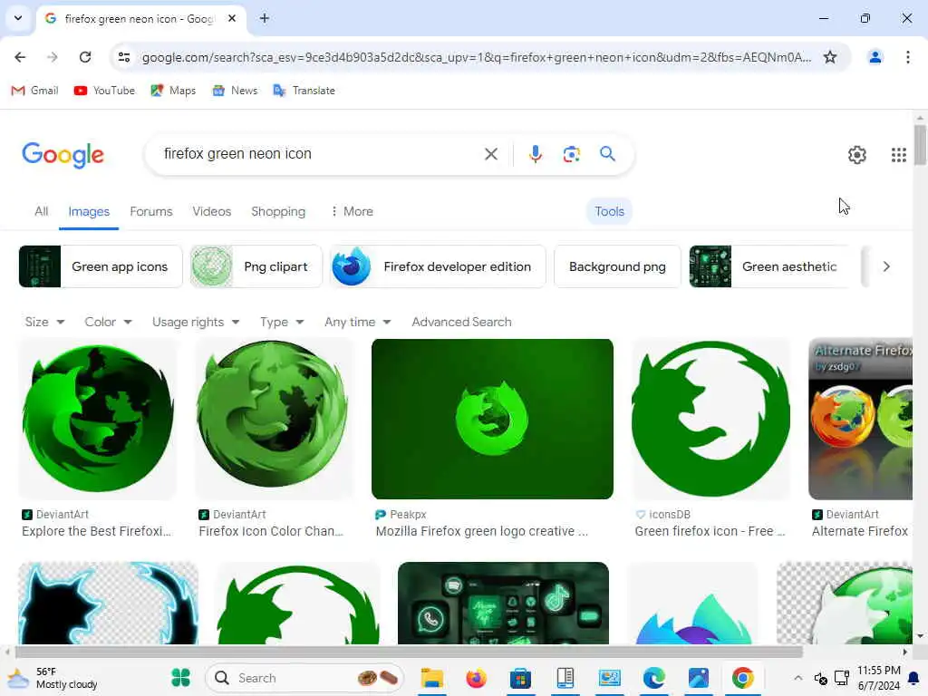This screenshot has height=696, width=928.
Task: Reload the current page
Action: pyautogui.click(x=85, y=57)
